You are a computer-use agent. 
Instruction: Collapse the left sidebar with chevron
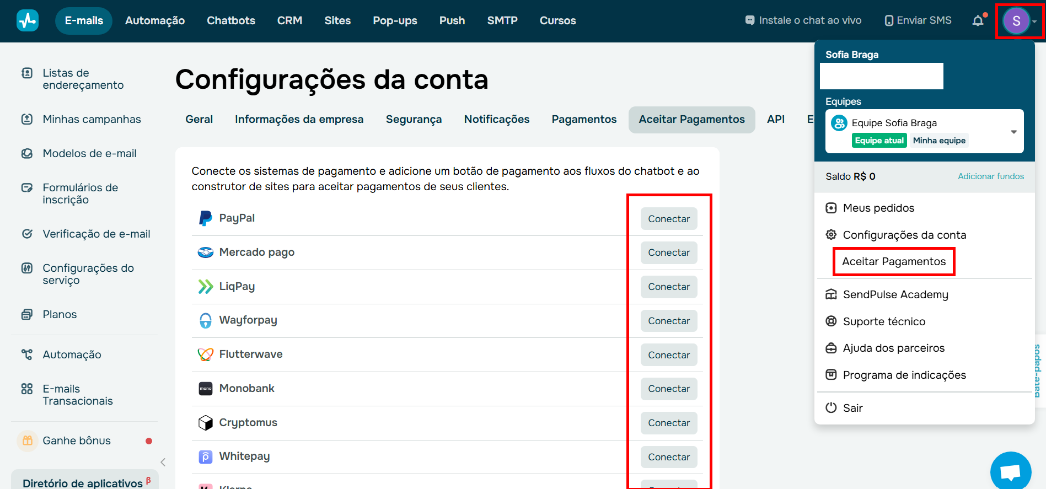(163, 463)
